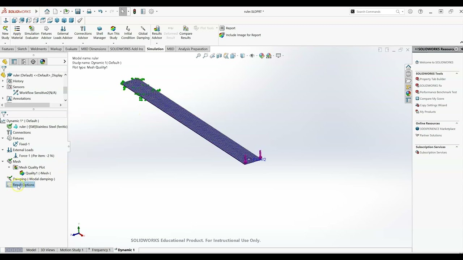This screenshot has height=260, width=463.
Task: Collapse the External Loads node
Action: [3, 150]
